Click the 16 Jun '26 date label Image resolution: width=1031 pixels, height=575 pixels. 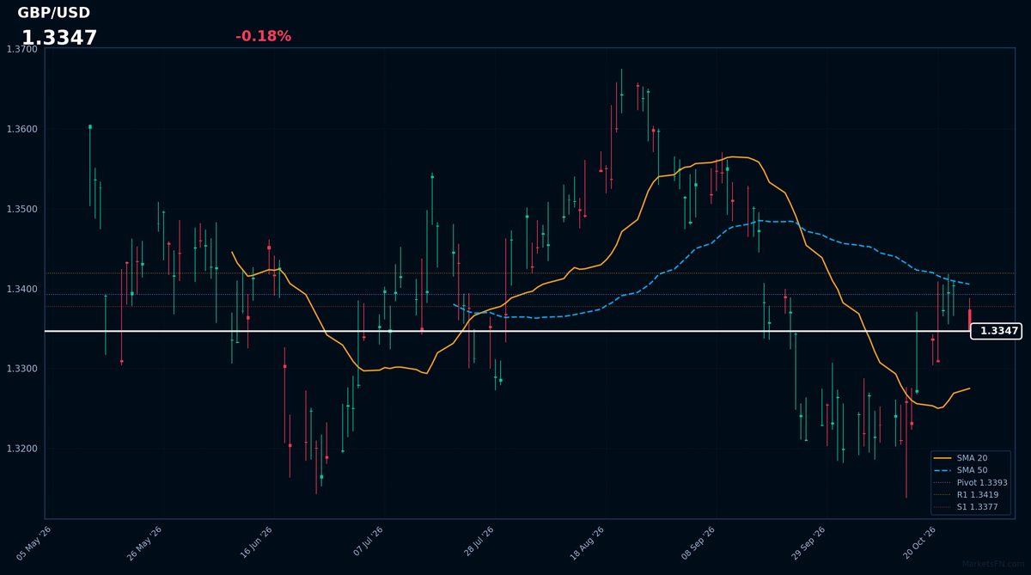[x=255, y=543]
